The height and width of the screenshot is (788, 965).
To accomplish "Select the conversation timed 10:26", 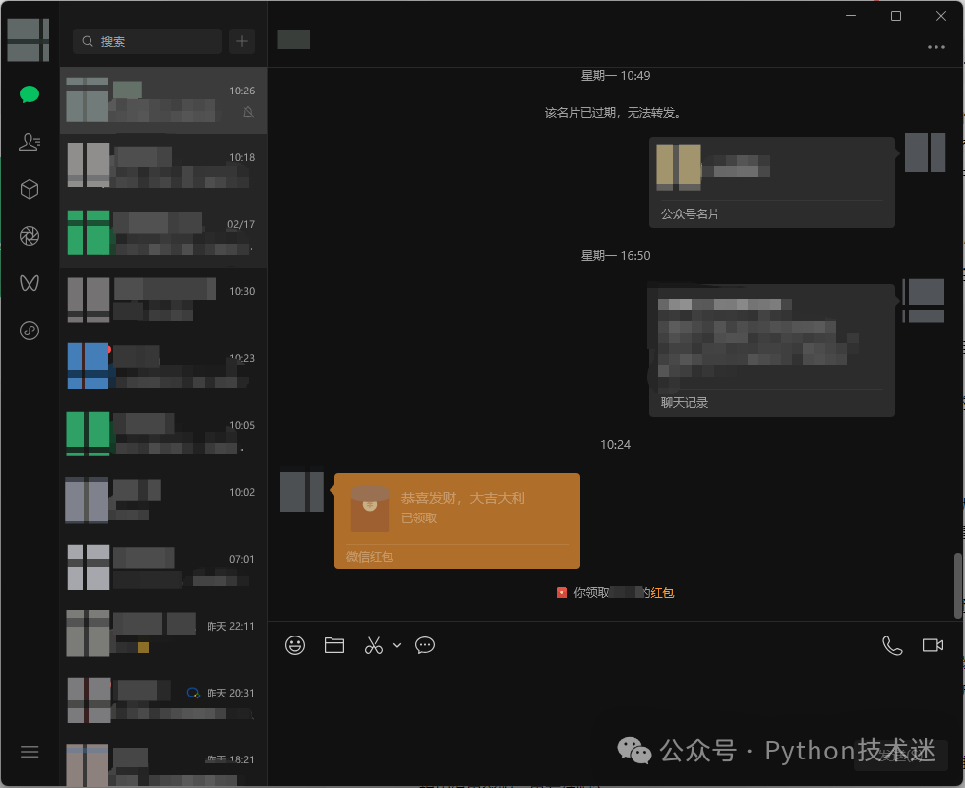I will pos(163,100).
